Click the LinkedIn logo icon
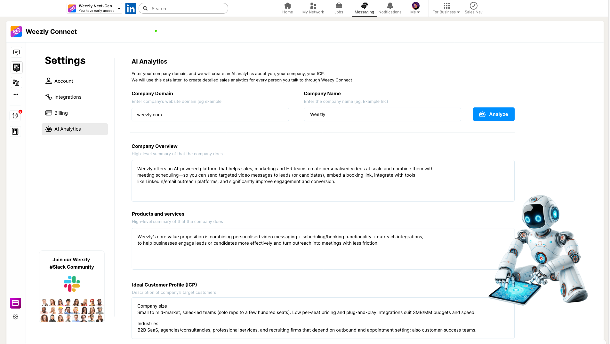610x344 pixels. tap(131, 8)
